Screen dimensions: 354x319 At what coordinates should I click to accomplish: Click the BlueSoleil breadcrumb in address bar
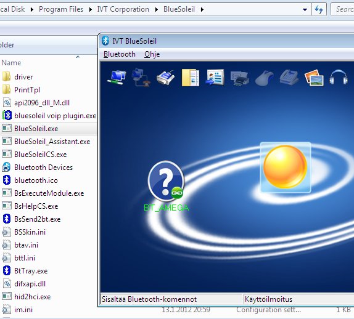tap(179, 9)
